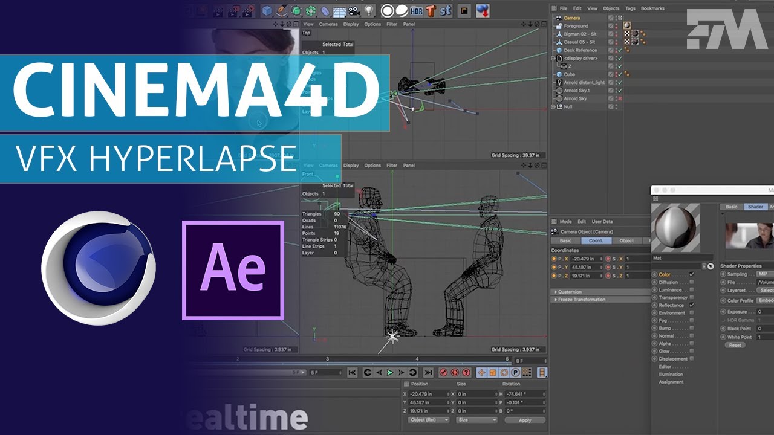This screenshot has height=435, width=774.
Task: Click the shader image thumbnail
Action: (750, 236)
